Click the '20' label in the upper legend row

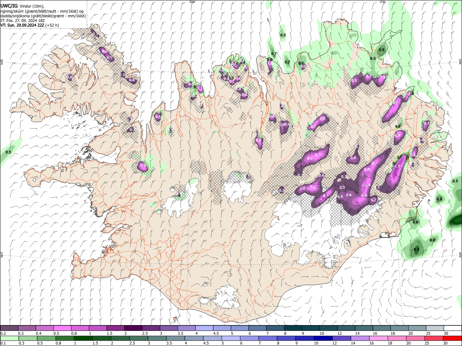410,333
